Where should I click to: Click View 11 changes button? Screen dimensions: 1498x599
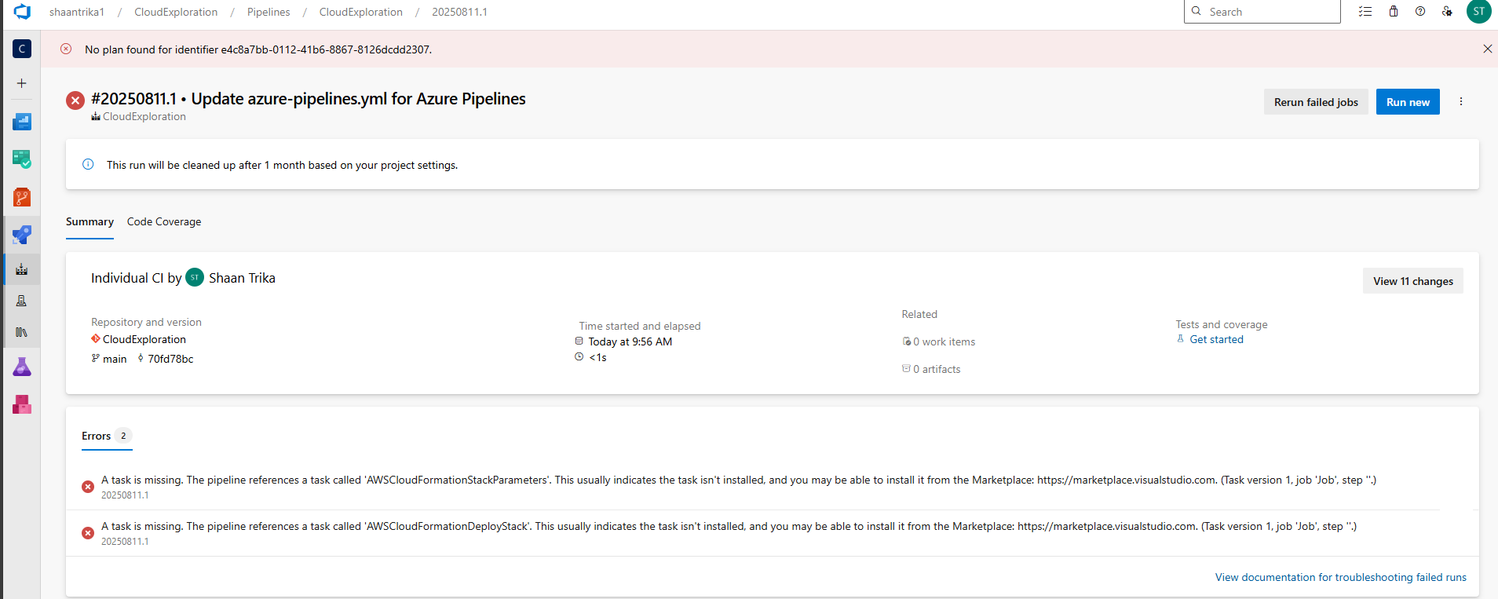(x=1413, y=281)
